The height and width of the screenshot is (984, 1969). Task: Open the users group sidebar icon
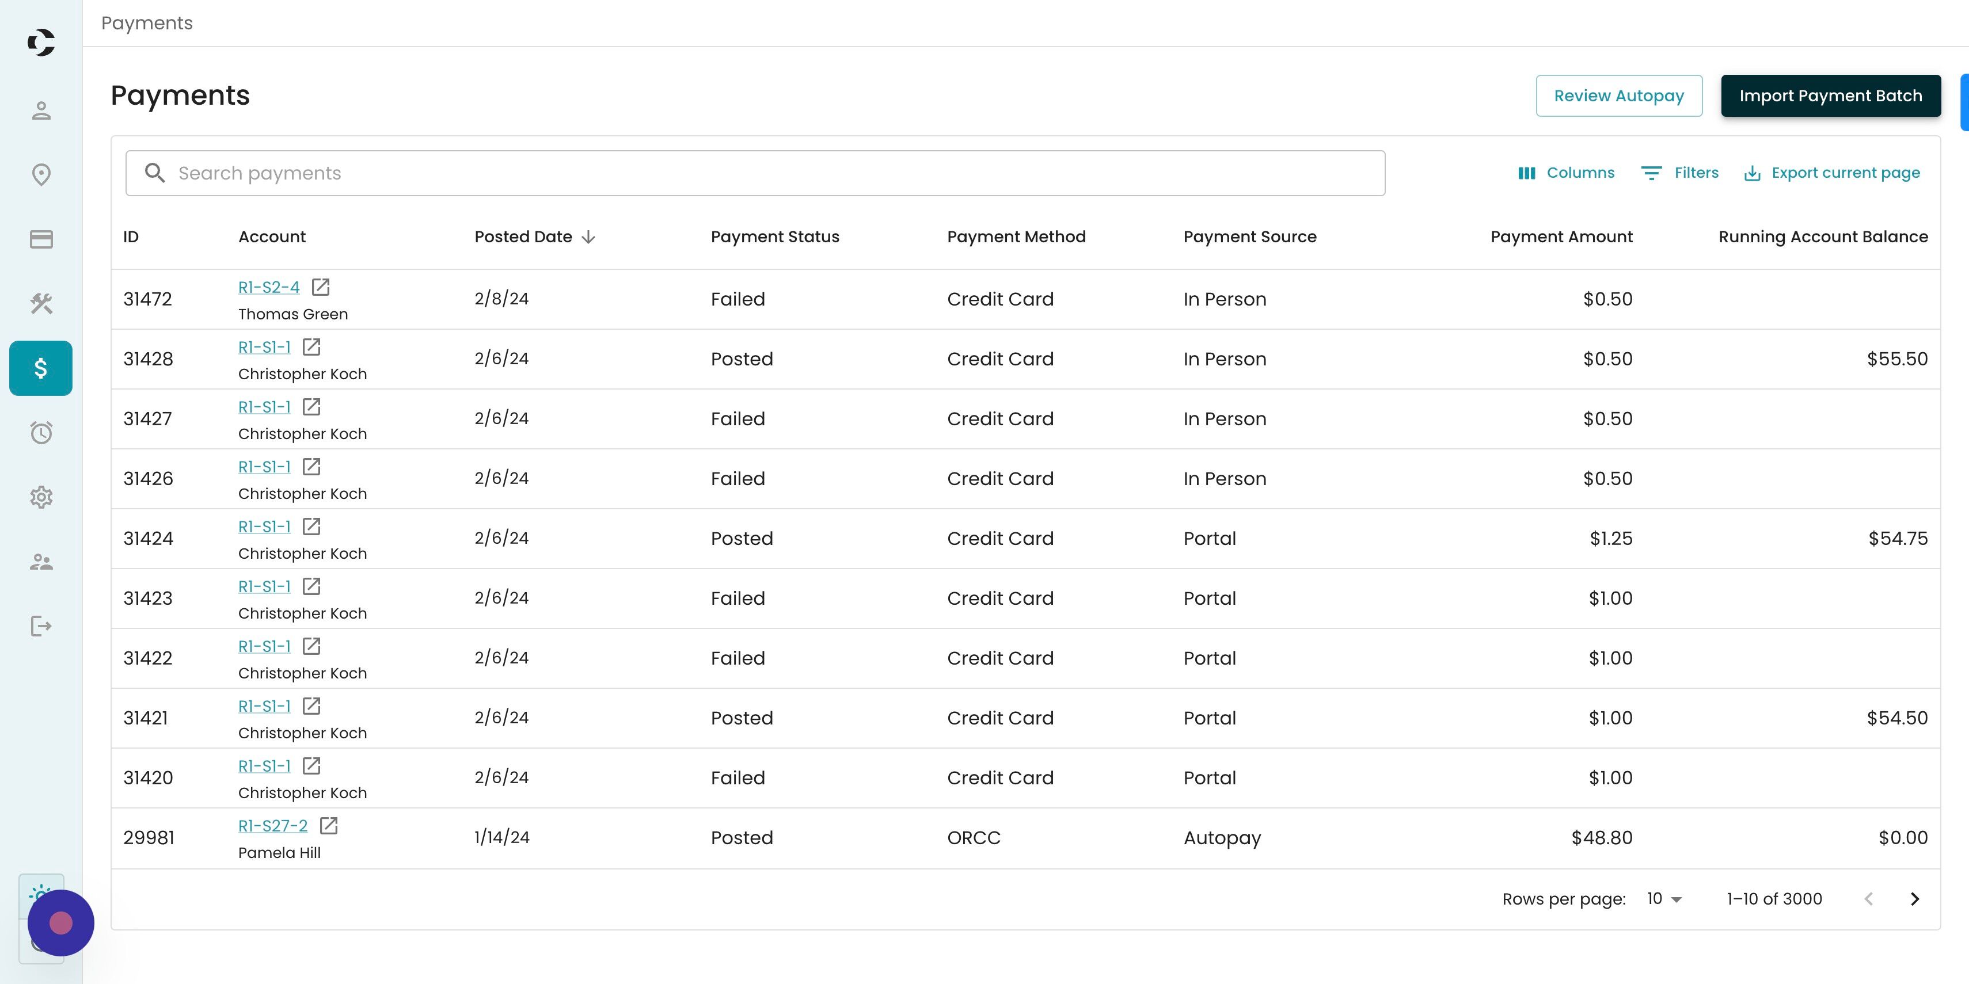coord(41,562)
